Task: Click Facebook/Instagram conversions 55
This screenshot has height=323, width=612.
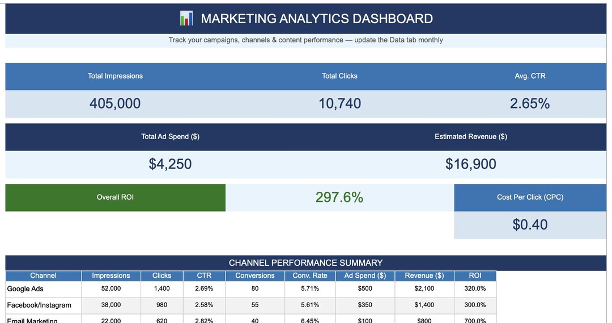Action: 255,305
